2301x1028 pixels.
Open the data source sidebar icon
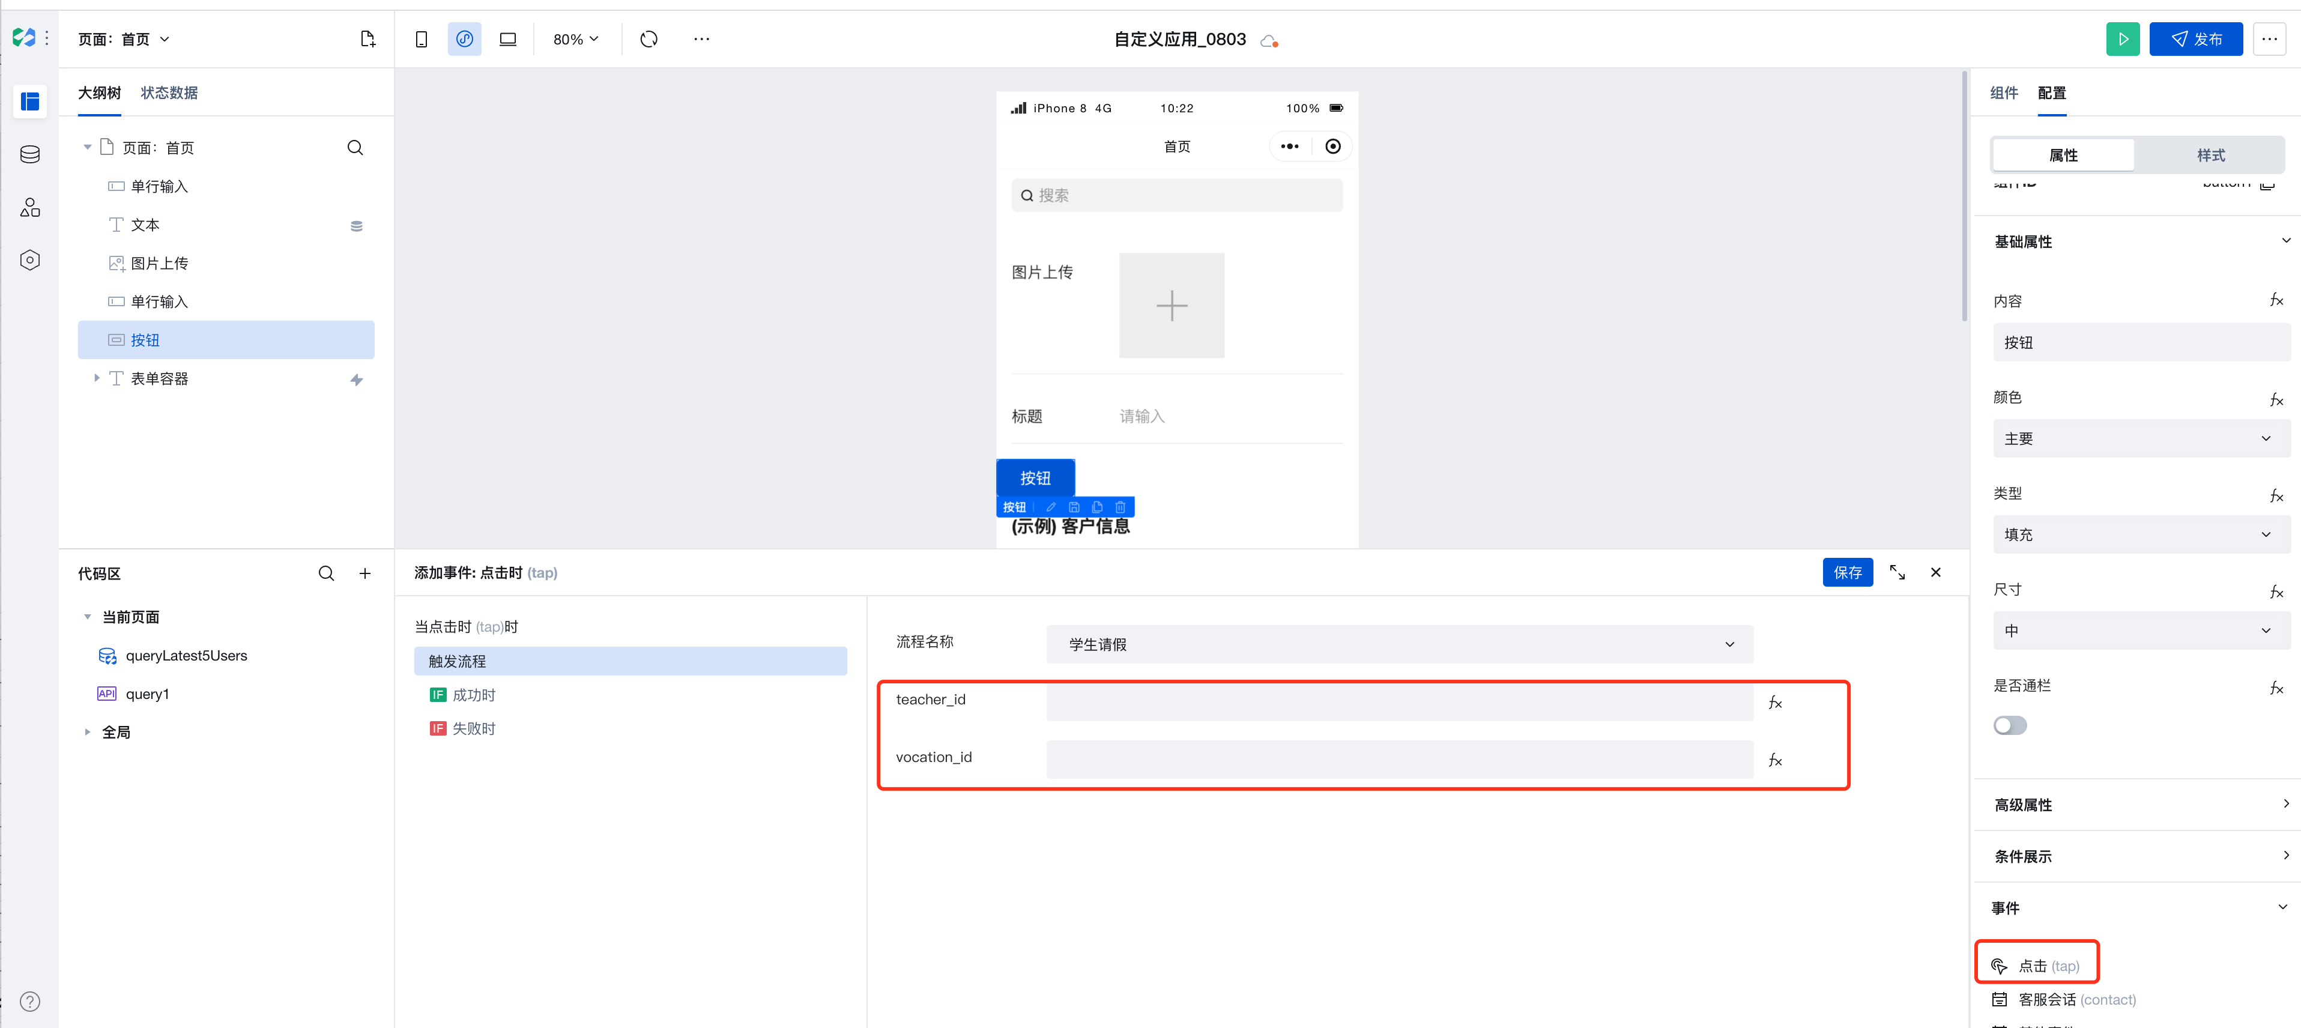coord(29,154)
